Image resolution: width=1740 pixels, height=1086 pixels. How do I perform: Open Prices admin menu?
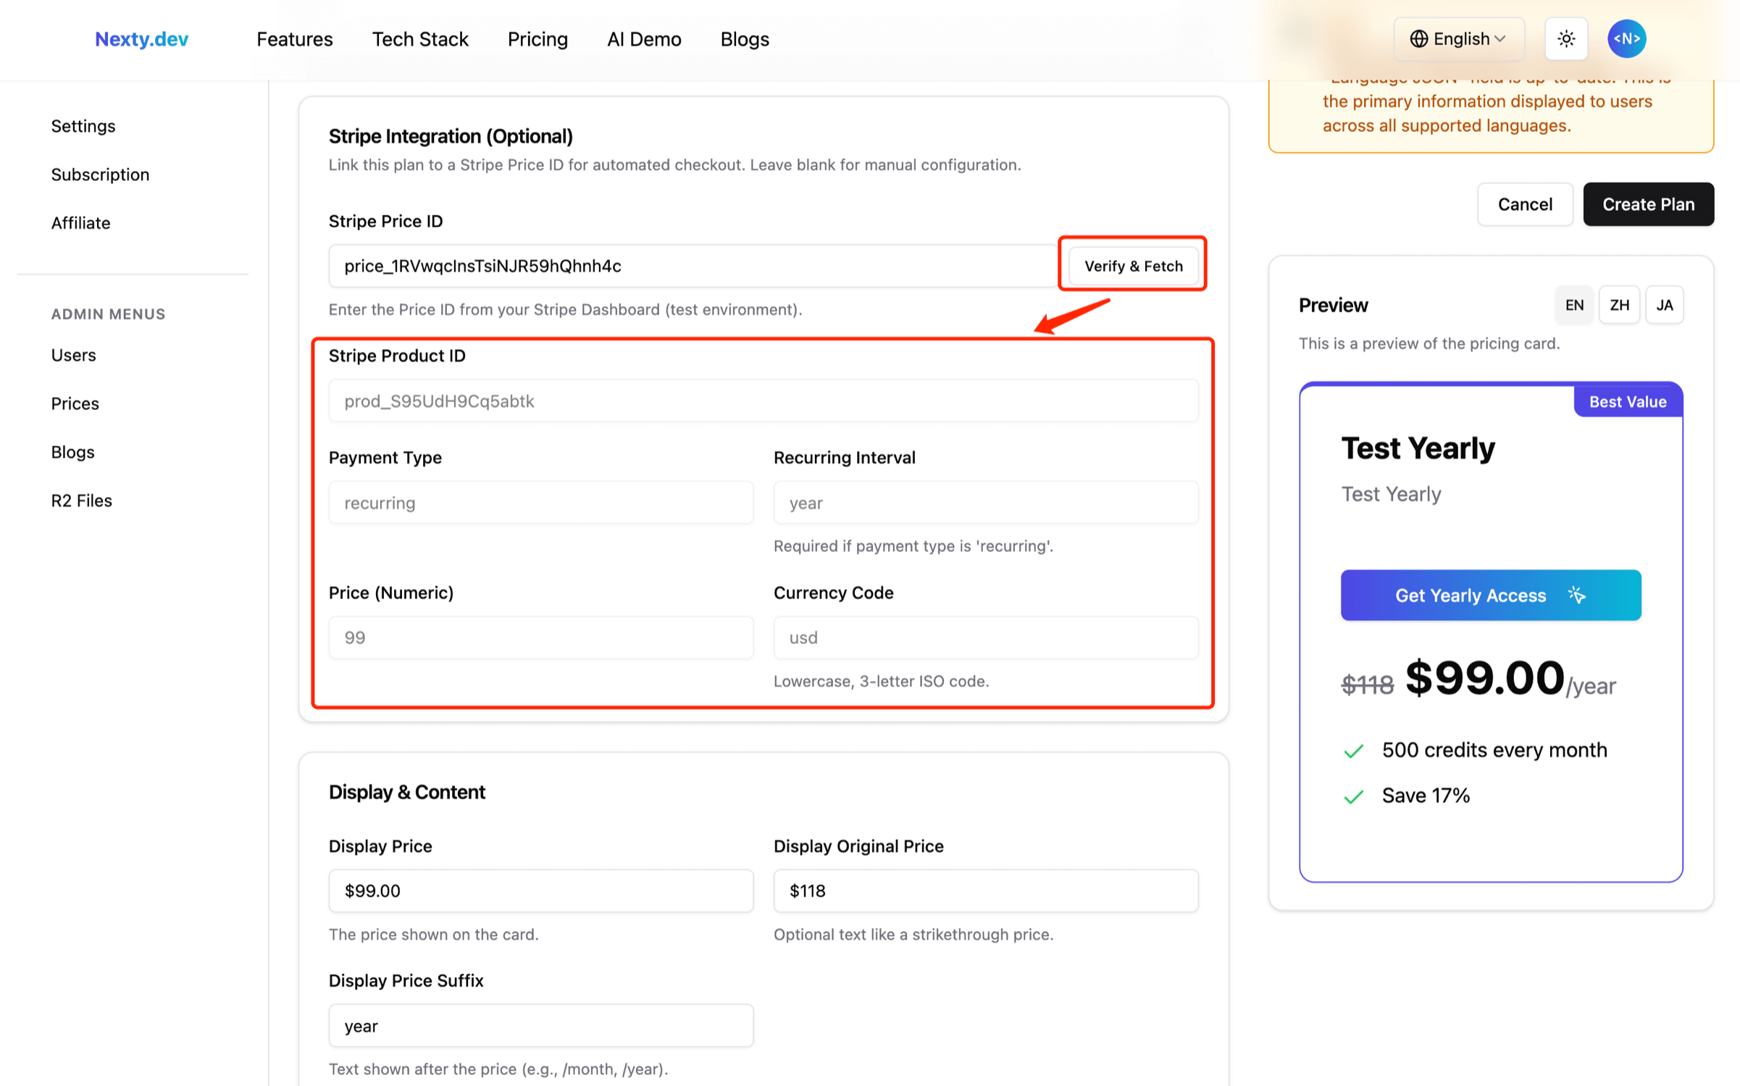[x=75, y=404]
